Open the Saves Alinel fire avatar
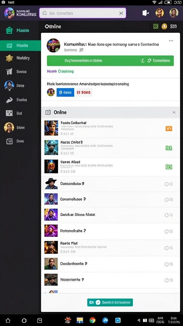Viewport: 183px width, 326px height. (x=51, y=166)
